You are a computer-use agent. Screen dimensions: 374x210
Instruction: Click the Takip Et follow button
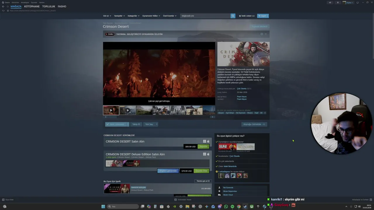point(136,124)
